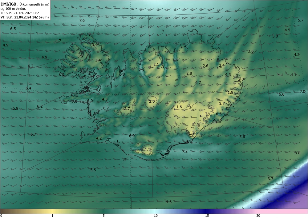The height and width of the screenshot is (218, 308).
Task: Select the 6.4 precipitable water value
Action: point(28,88)
